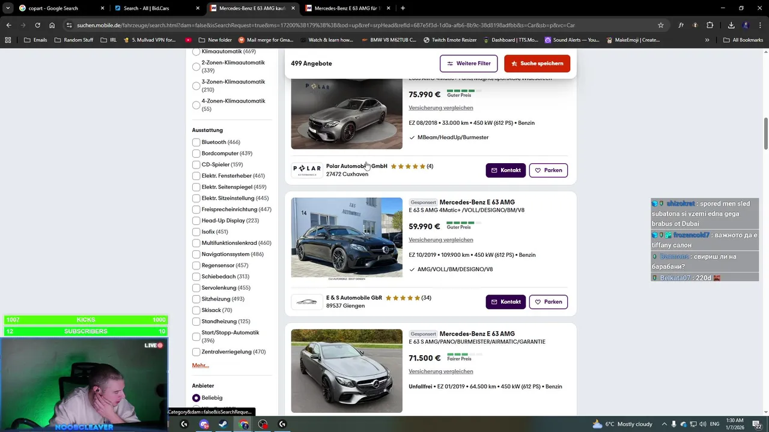The image size is (769, 432).
Task: Open the Emails bookmark folder
Action: (x=36, y=40)
